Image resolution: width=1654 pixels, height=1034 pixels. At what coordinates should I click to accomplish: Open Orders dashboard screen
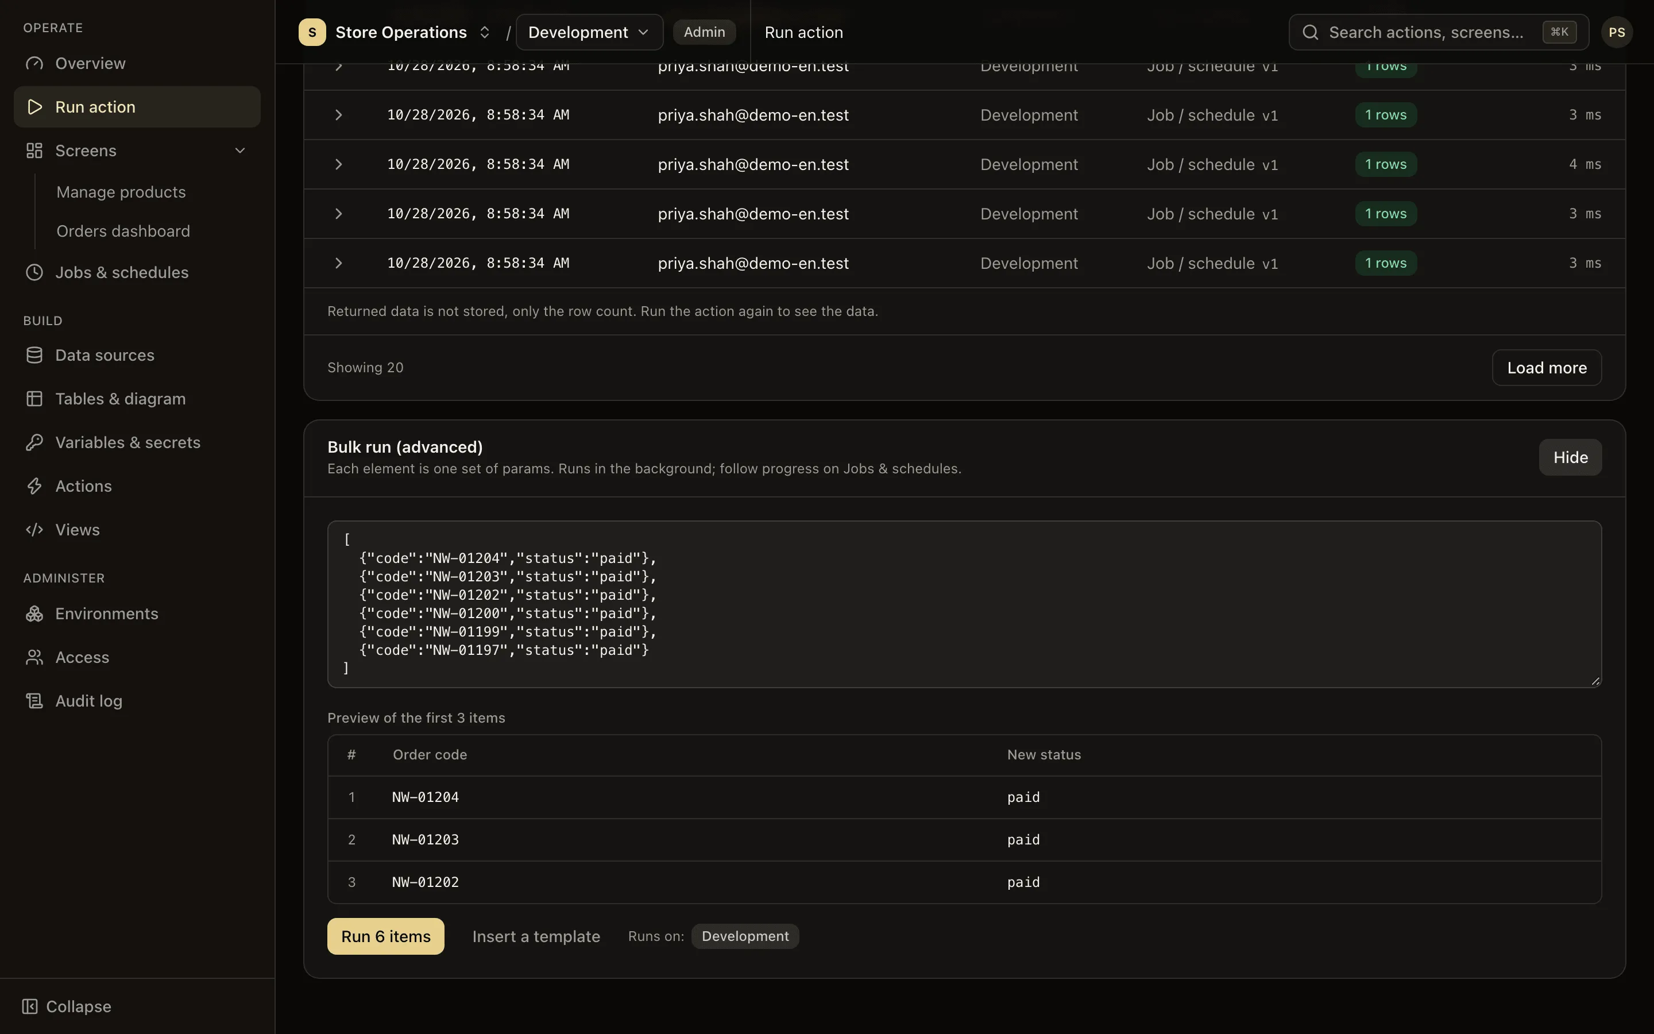pos(123,231)
